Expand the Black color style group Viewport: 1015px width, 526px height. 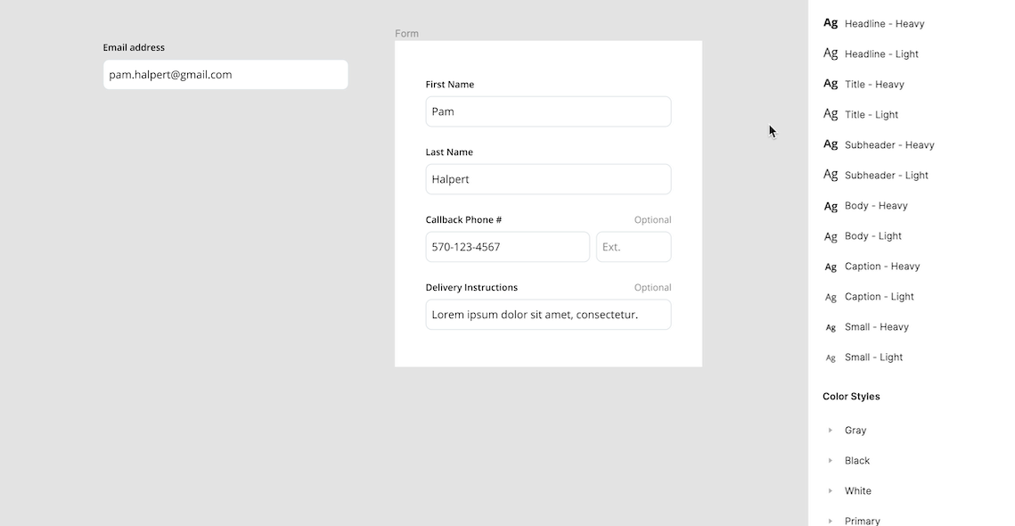coord(831,461)
